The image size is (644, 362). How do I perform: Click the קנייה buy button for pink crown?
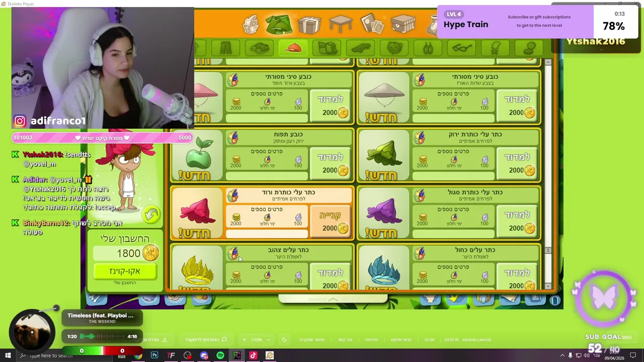coord(330,221)
